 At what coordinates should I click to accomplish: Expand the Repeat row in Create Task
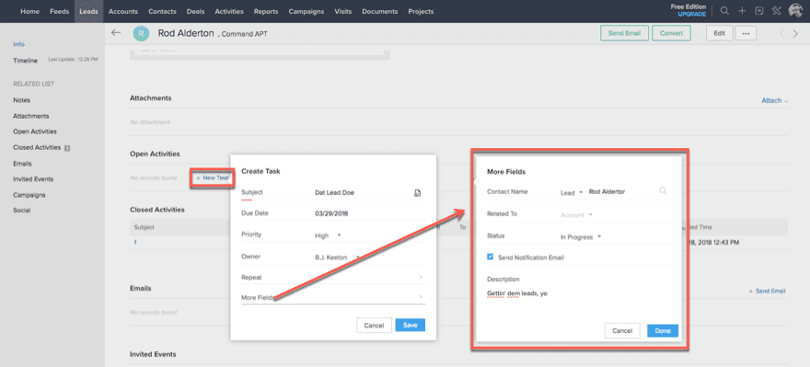click(x=333, y=277)
